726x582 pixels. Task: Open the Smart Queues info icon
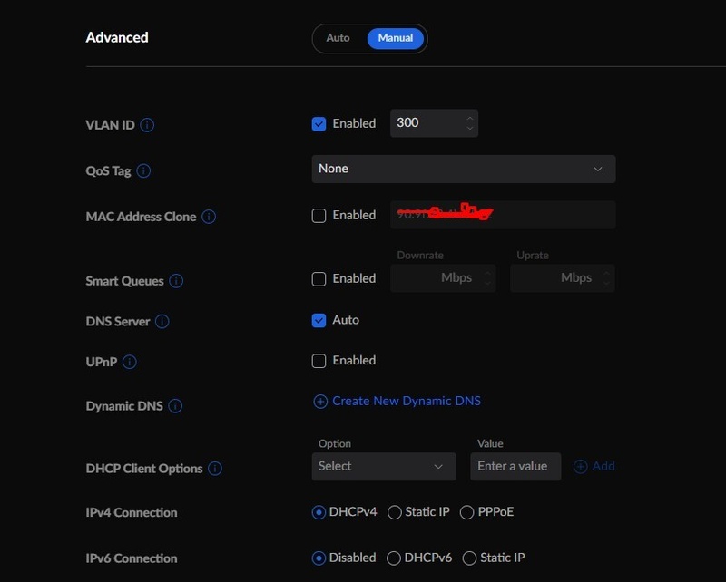176,281
